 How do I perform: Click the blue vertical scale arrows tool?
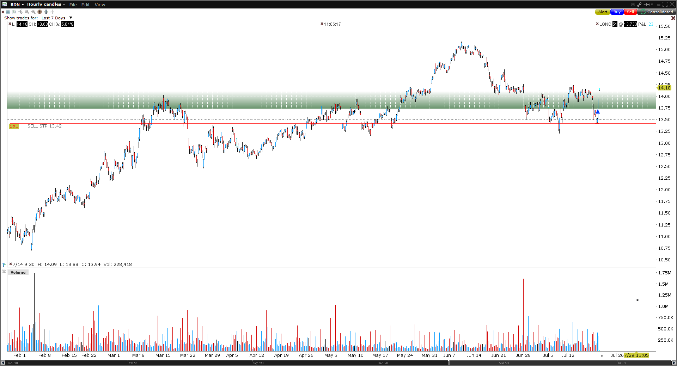click(x=46, y=12)
